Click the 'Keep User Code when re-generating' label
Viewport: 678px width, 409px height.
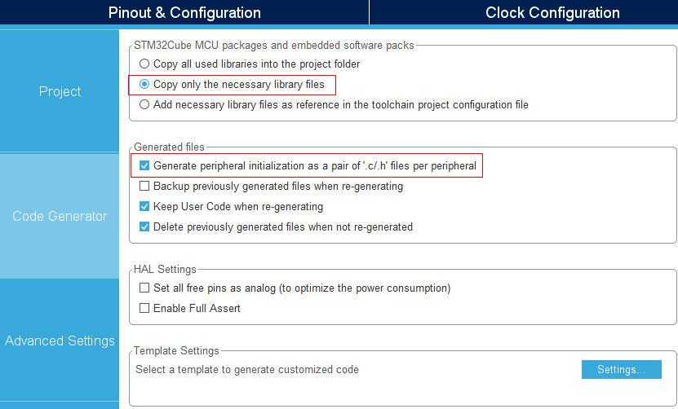(238, 206)
